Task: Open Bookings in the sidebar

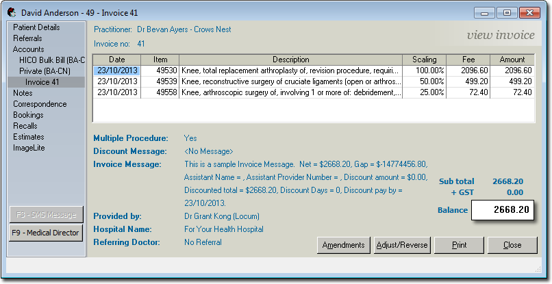Action: pyautogui.click(x=29, y=115)
